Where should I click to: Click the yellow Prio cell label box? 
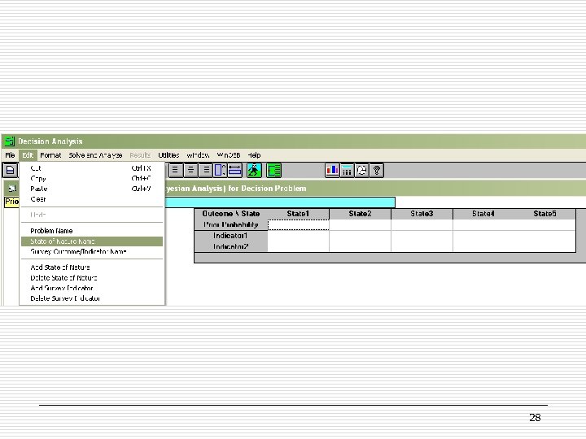[11, 202]
